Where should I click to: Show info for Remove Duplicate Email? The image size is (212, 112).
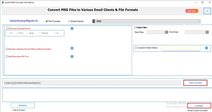click(72, 28)
